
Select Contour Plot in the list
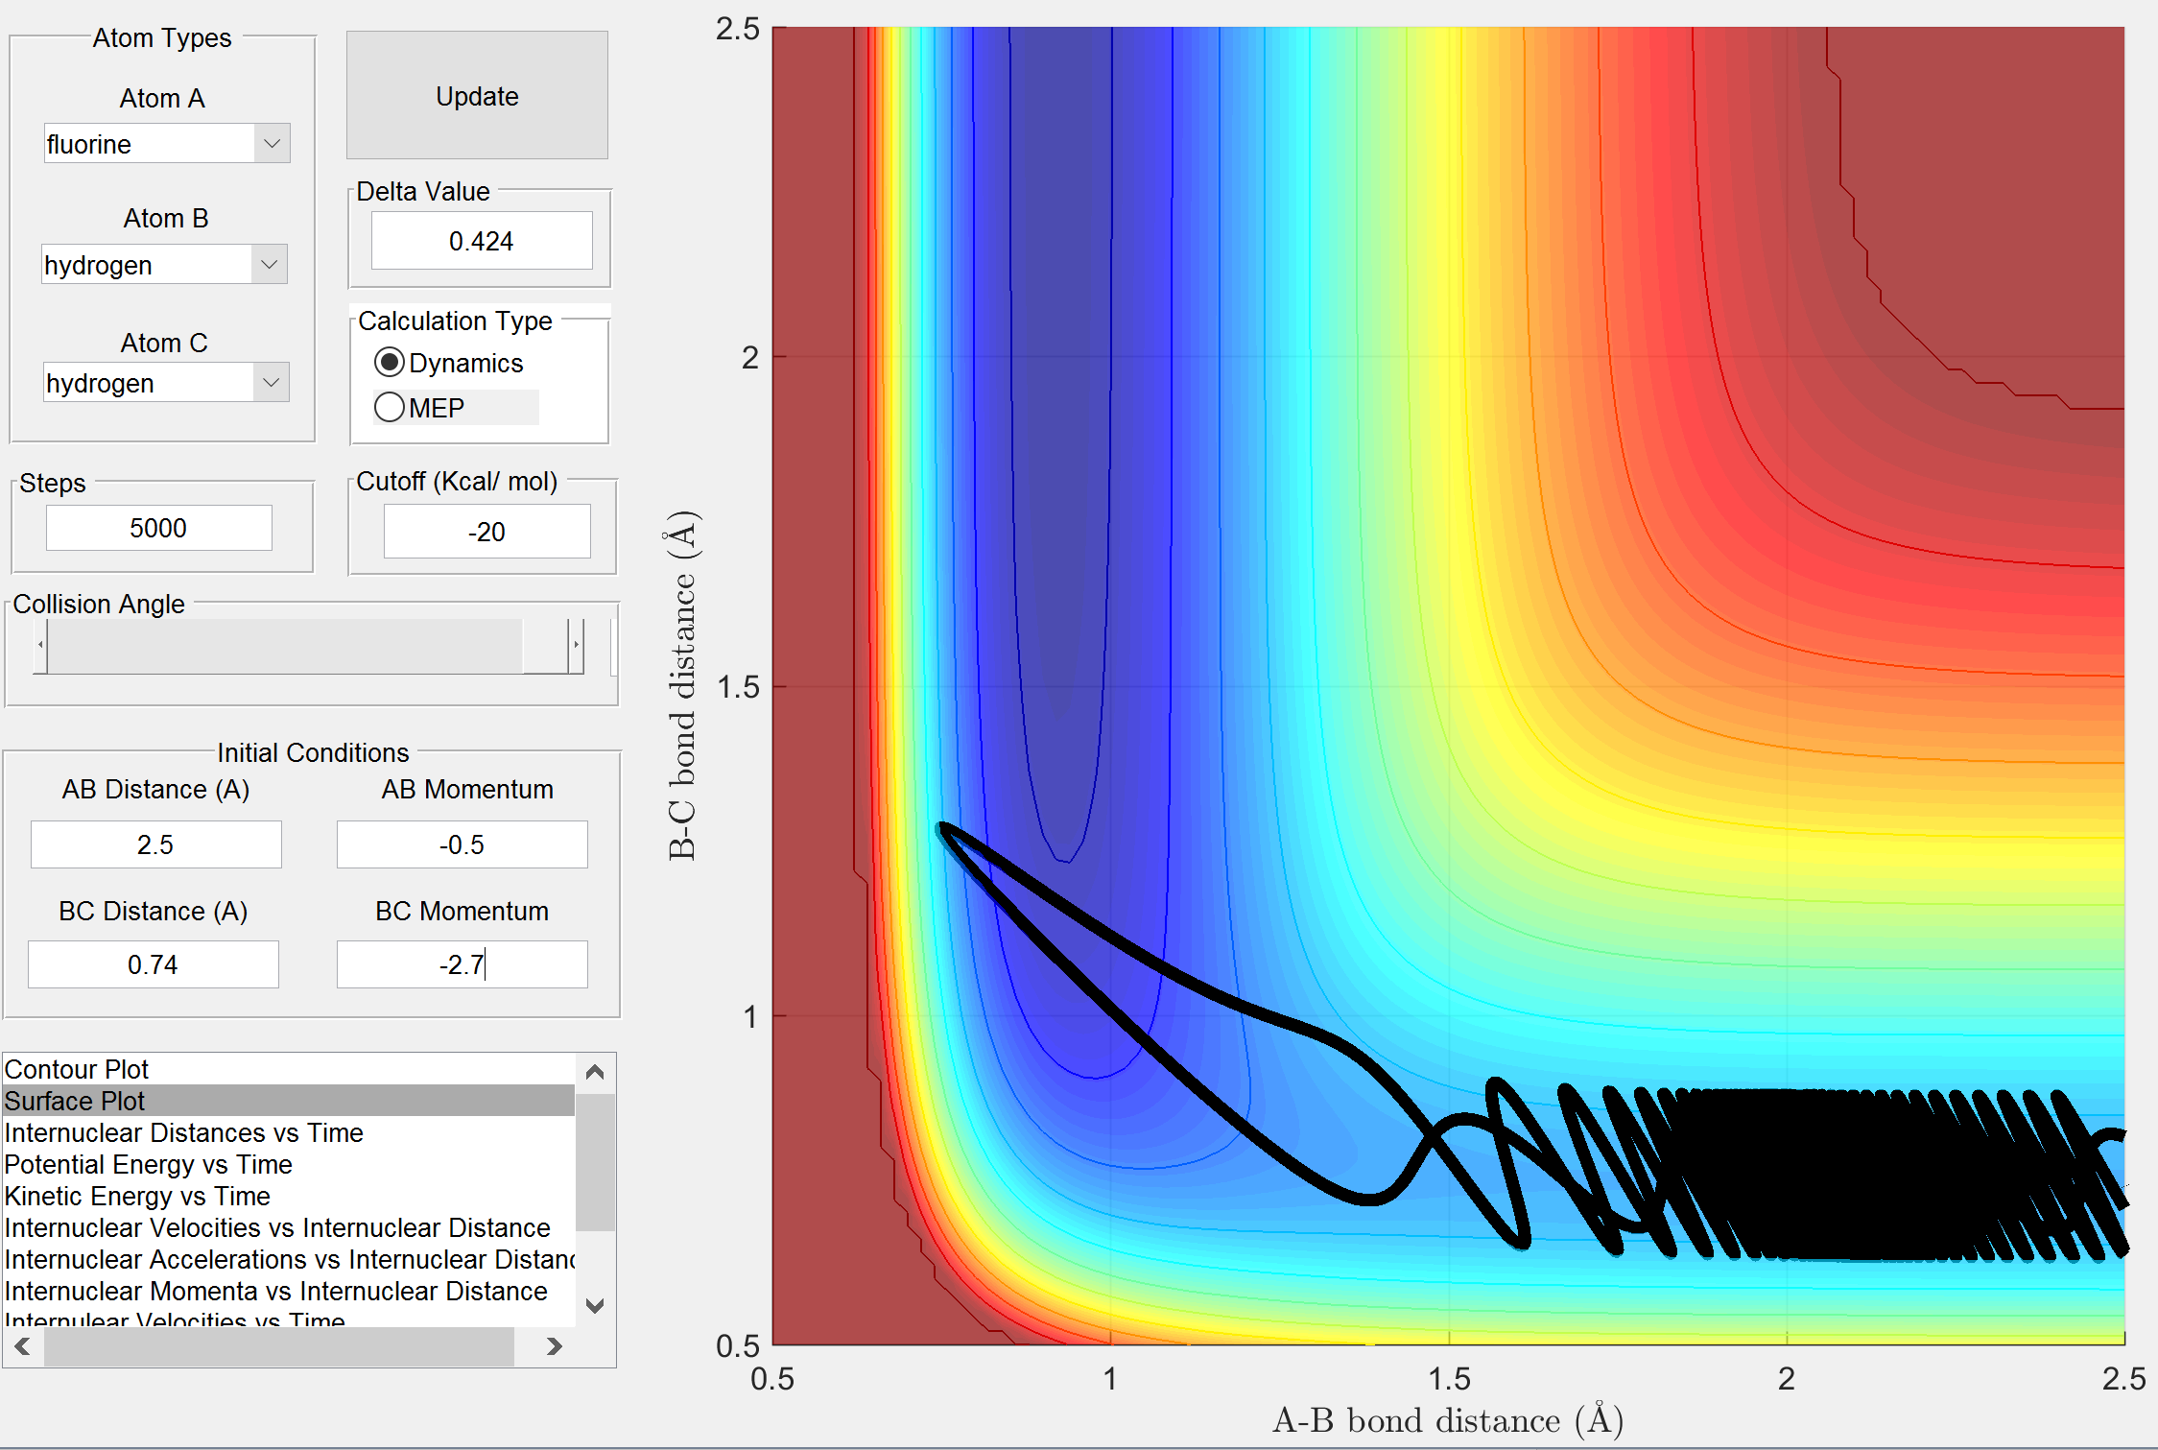coord(77,1069)
